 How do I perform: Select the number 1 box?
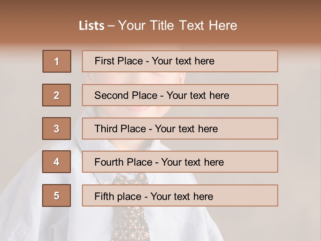(57, 61)
